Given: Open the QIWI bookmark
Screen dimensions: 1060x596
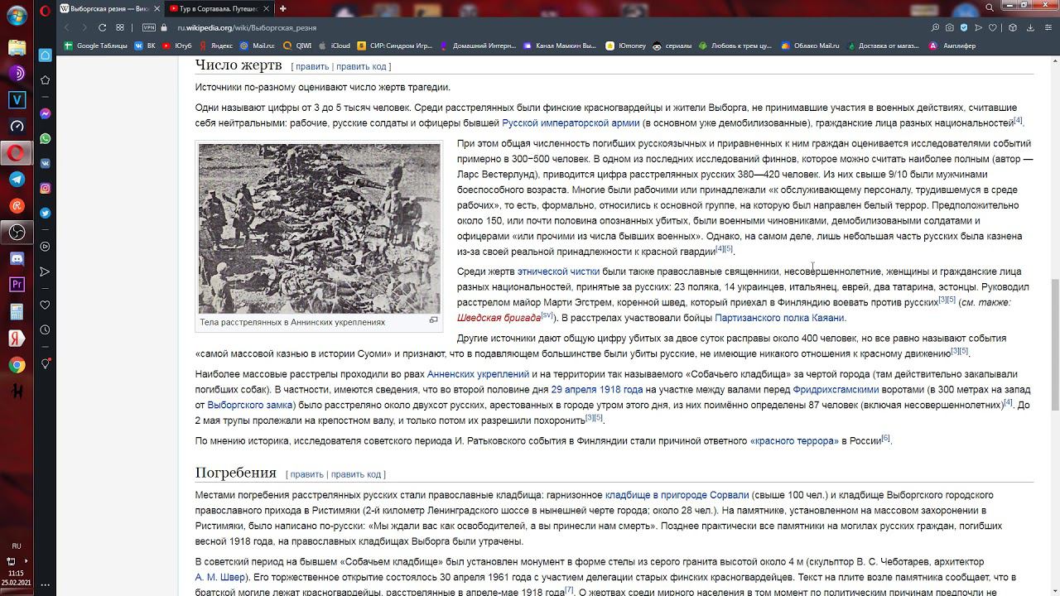Looking at the screenshot, I should 297,46.
